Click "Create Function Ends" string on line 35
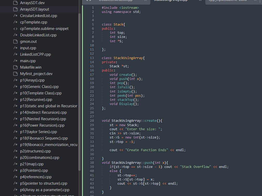The image size is (262, 196). [147, 150]
